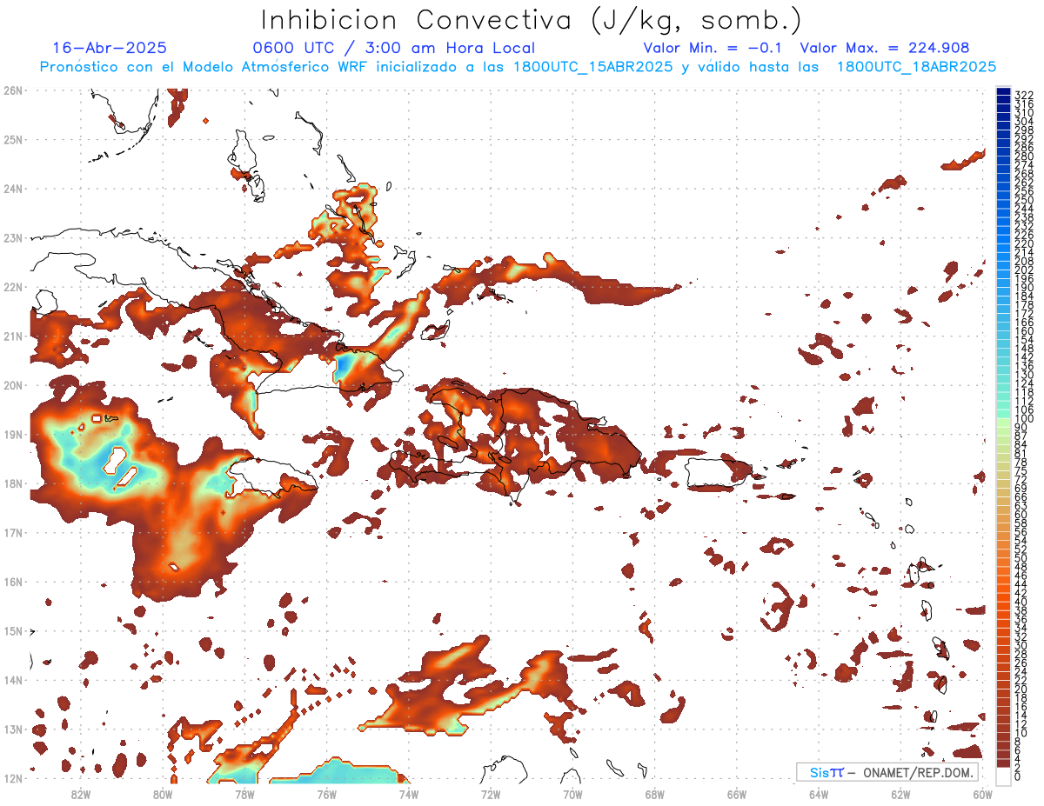Click the 12N latitude label

click(12, 777)
